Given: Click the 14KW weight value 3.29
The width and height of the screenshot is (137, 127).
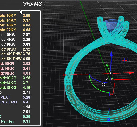Looking at the screenshot, I should point(27,40).
